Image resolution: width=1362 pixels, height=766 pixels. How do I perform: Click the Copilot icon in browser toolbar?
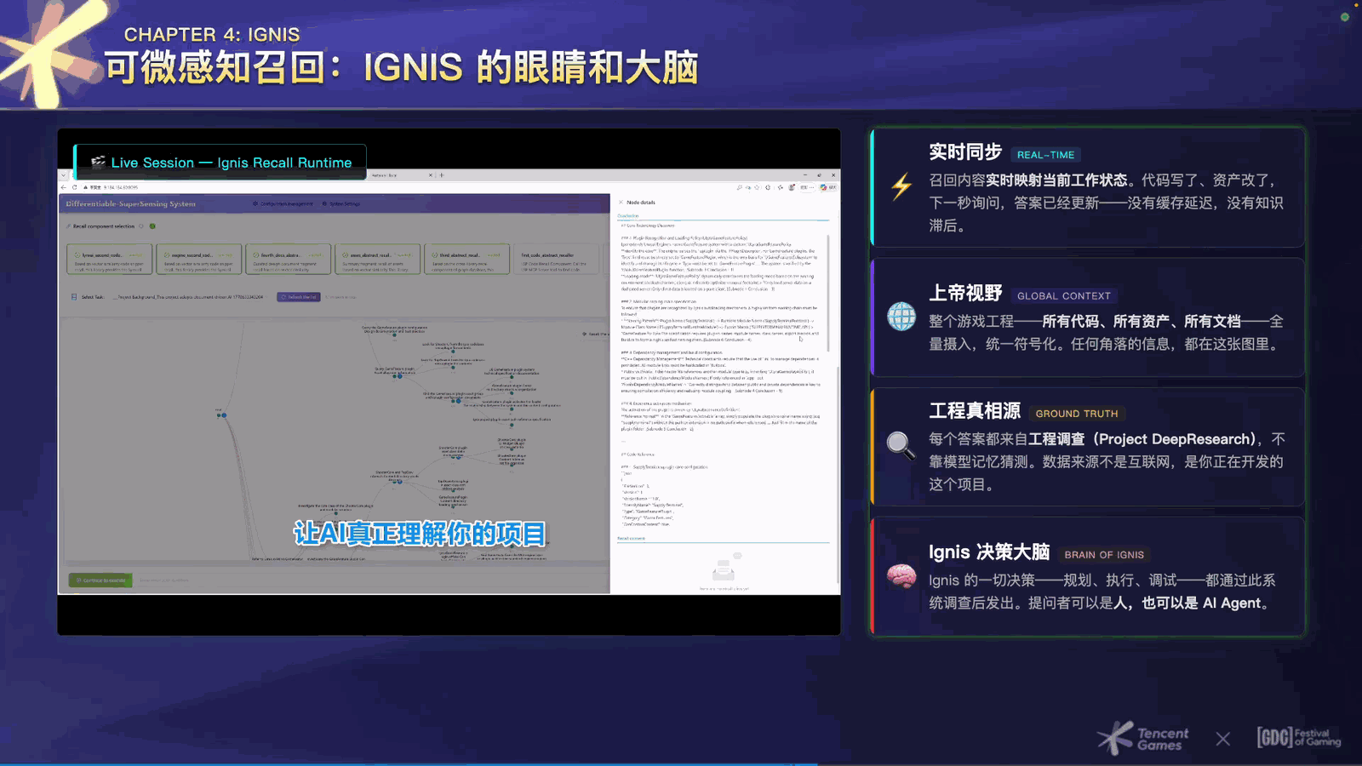[823, 187]
